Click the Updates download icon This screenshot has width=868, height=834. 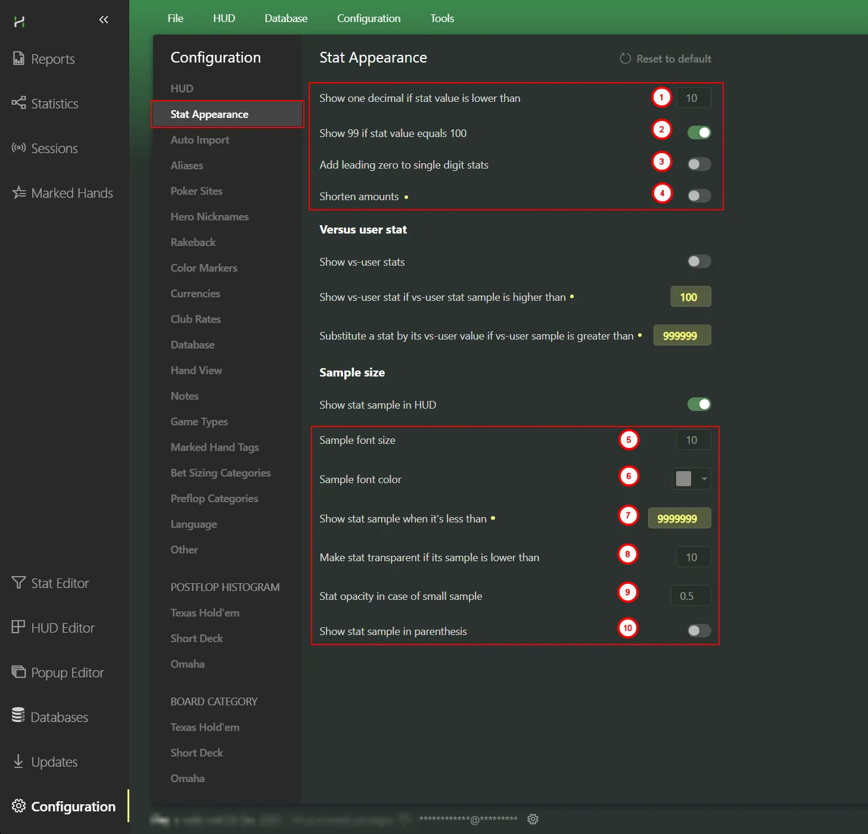pyautogui.click(x=18, y=761)
